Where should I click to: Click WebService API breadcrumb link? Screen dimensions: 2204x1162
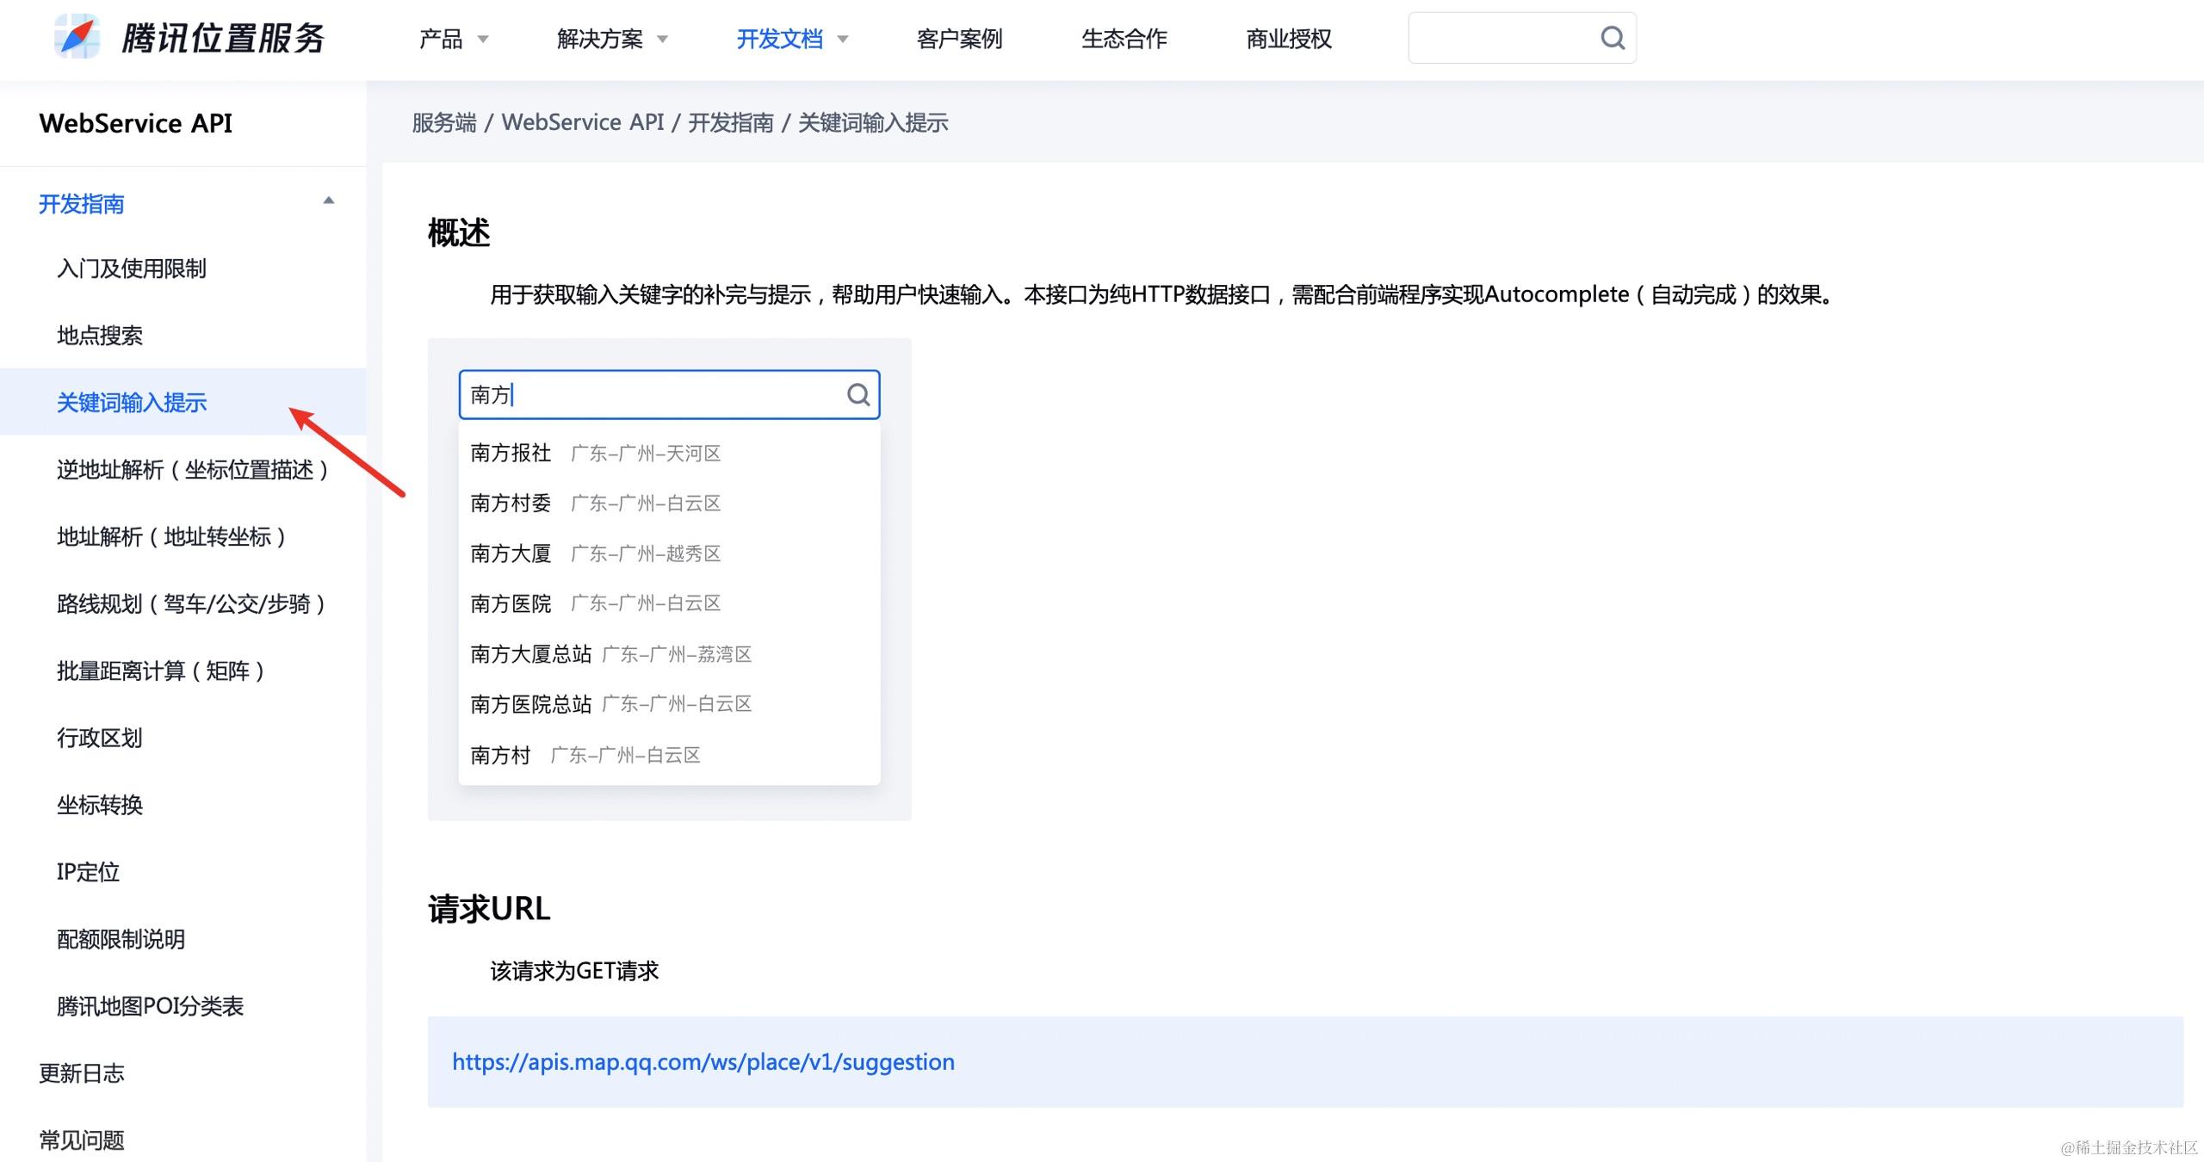point(582,122)
